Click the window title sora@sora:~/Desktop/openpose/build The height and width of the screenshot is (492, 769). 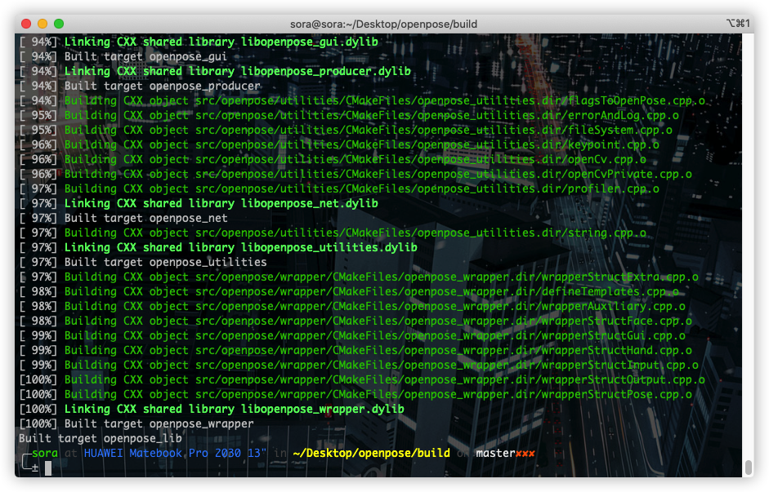(x=383, y=24)
